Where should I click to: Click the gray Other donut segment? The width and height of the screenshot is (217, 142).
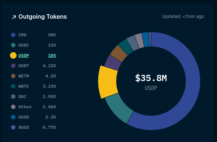(x=139, y=41)
